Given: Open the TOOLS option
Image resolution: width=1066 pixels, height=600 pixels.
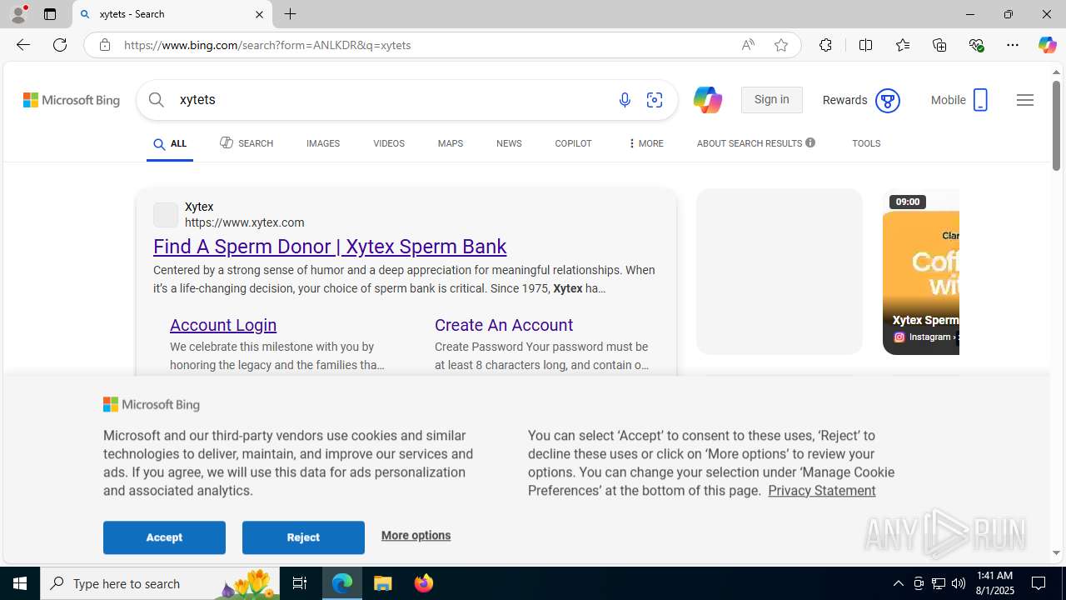Looking at the screenshot, I should point(866,144).
